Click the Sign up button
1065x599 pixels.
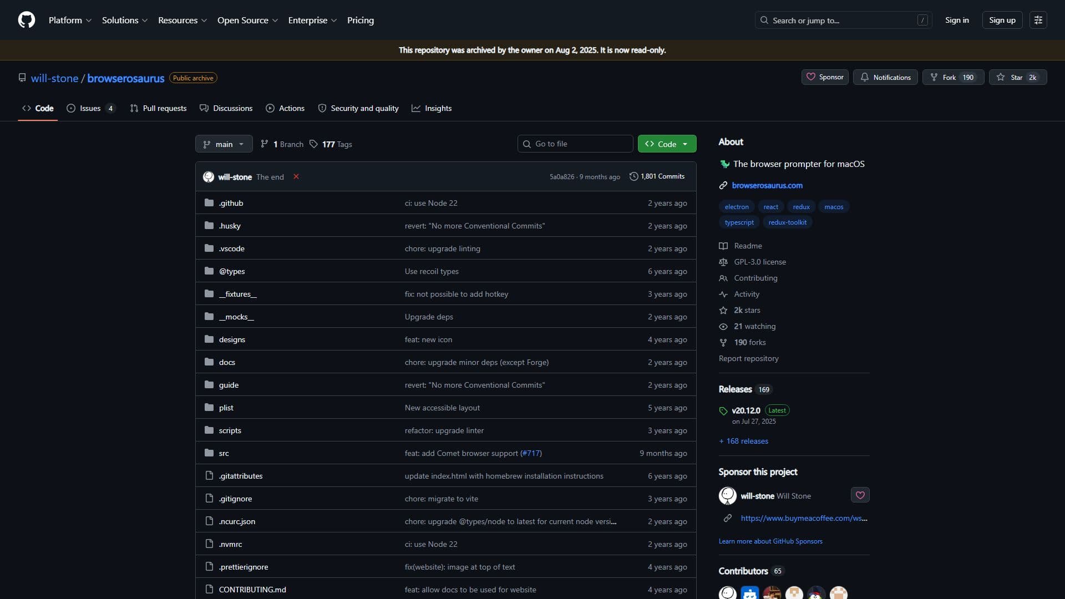click(x=1002, y=20)
